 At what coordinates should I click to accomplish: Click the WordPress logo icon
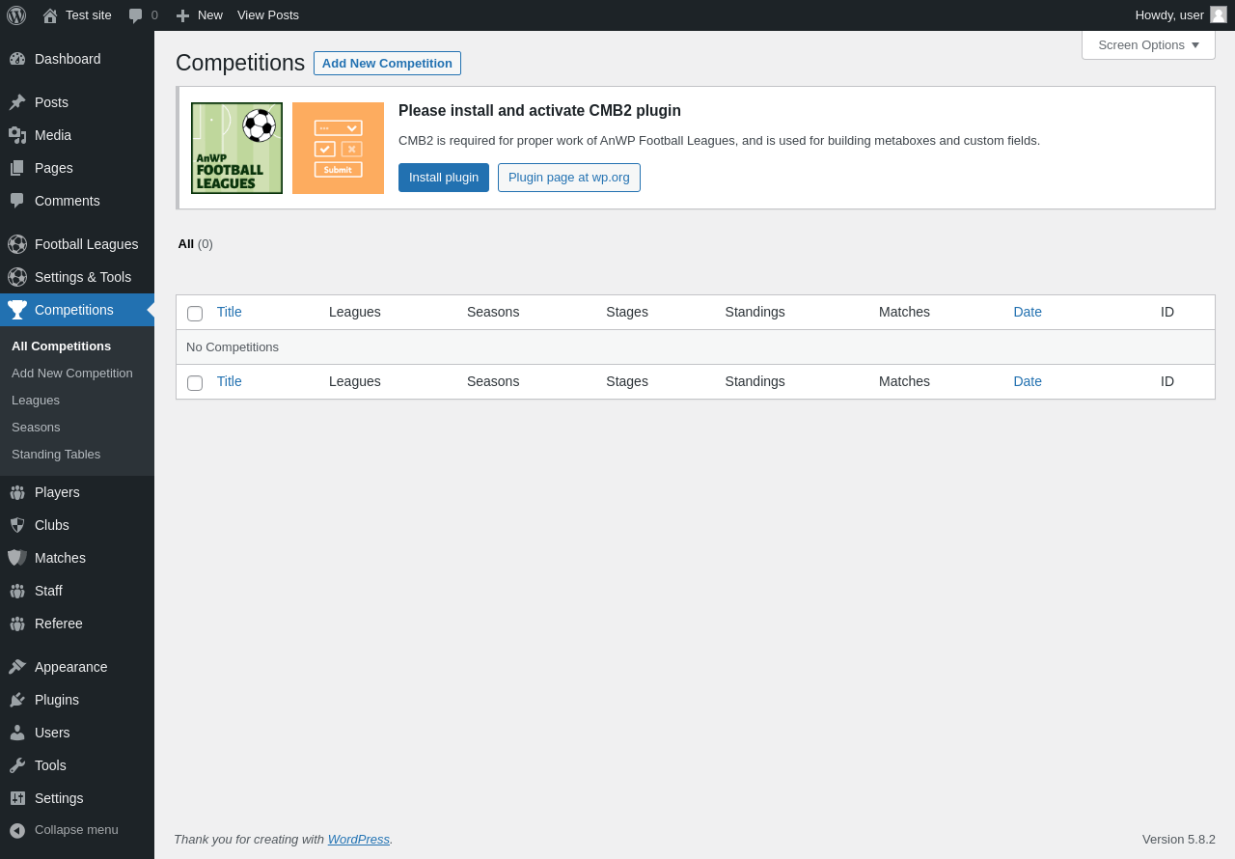tap(16, 15)
